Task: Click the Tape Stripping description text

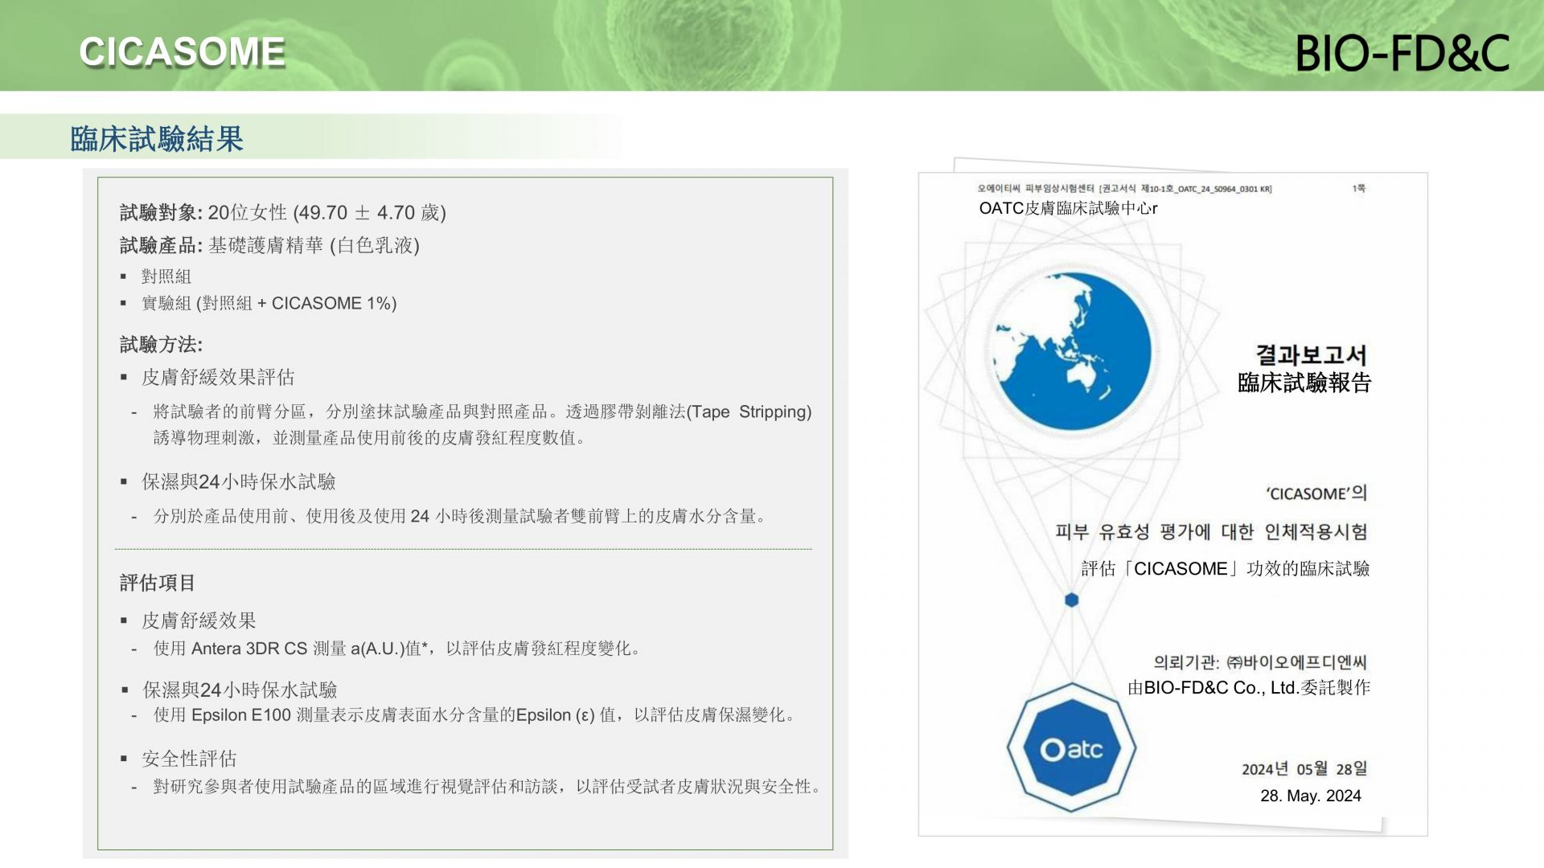Action: [482, 424]
